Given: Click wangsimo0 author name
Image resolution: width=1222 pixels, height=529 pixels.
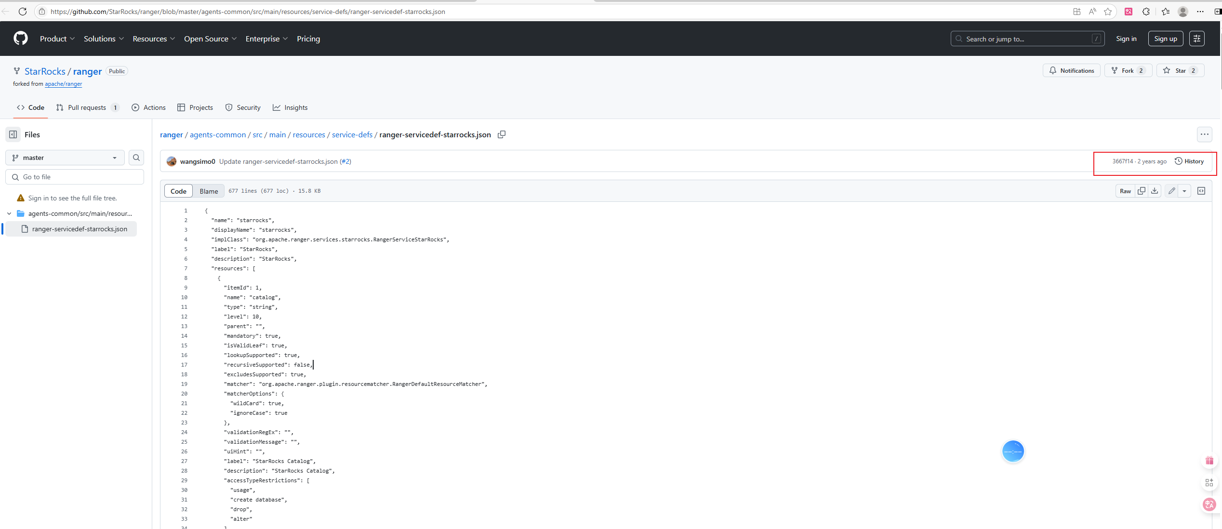Looking at the screenshot, I should point(198,161).
